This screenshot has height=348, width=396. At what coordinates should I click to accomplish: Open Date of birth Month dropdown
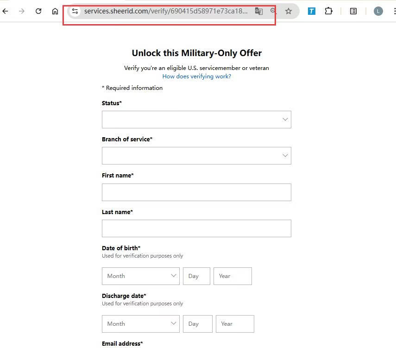tap(141, 276)
